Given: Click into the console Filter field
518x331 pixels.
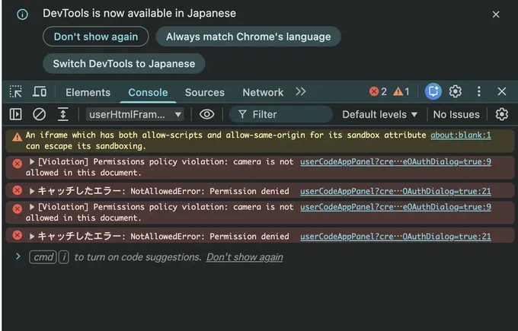Looking at the screenshot, I should coord(281,114).
